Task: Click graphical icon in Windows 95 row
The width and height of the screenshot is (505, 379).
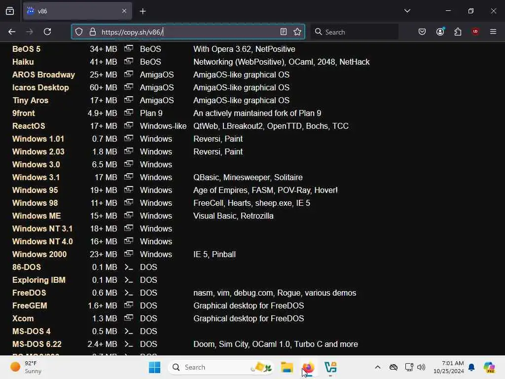Action: (129, 189)
